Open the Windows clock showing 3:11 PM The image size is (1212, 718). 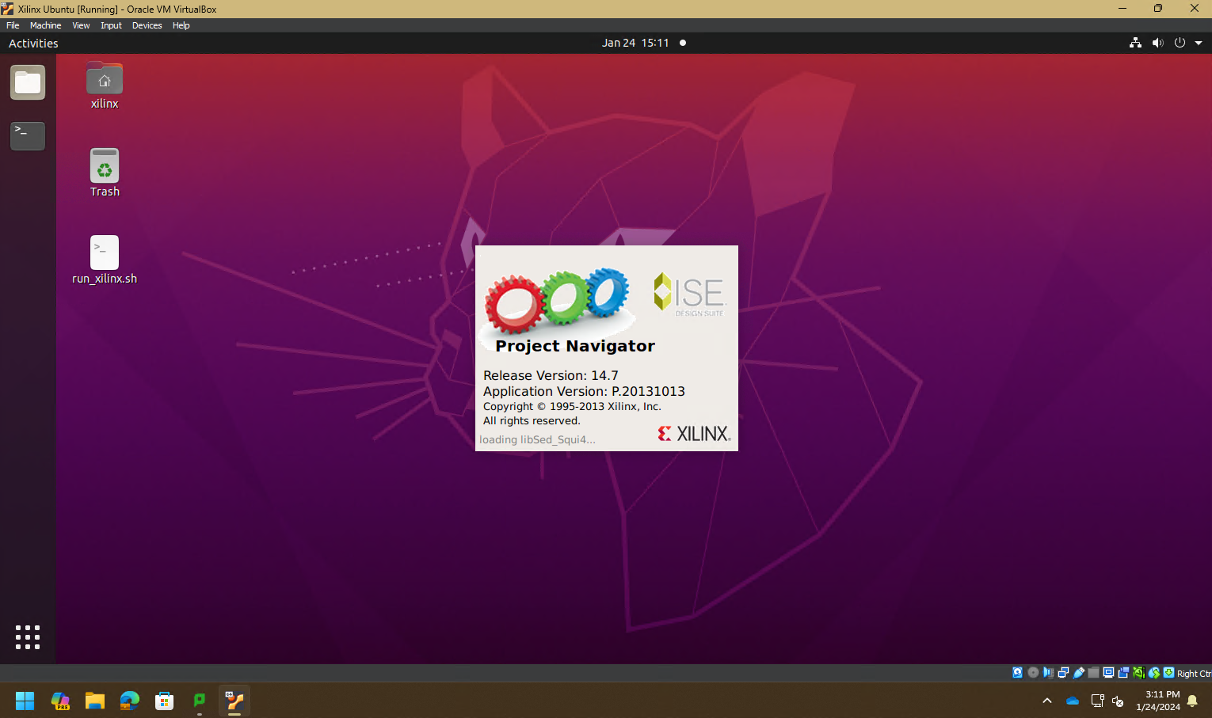click(1158, 701)
